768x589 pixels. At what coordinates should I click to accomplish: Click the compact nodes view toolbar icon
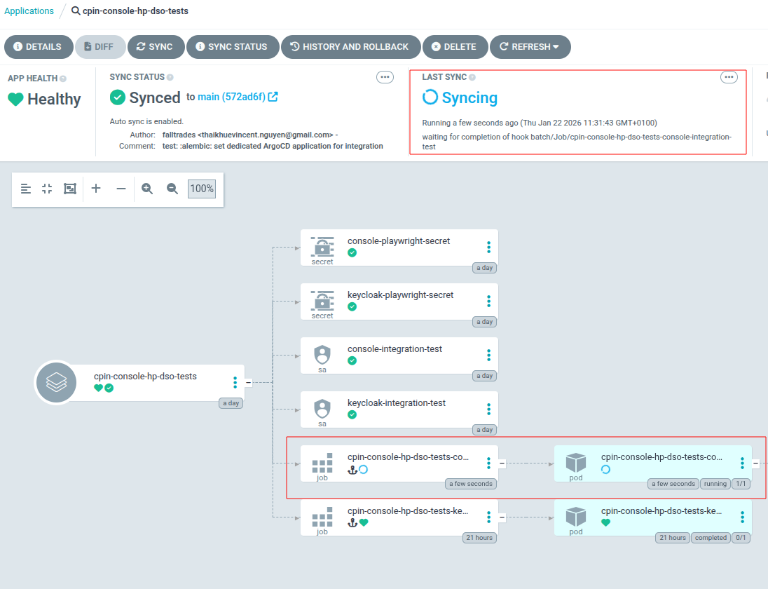[x=47, y=189]
